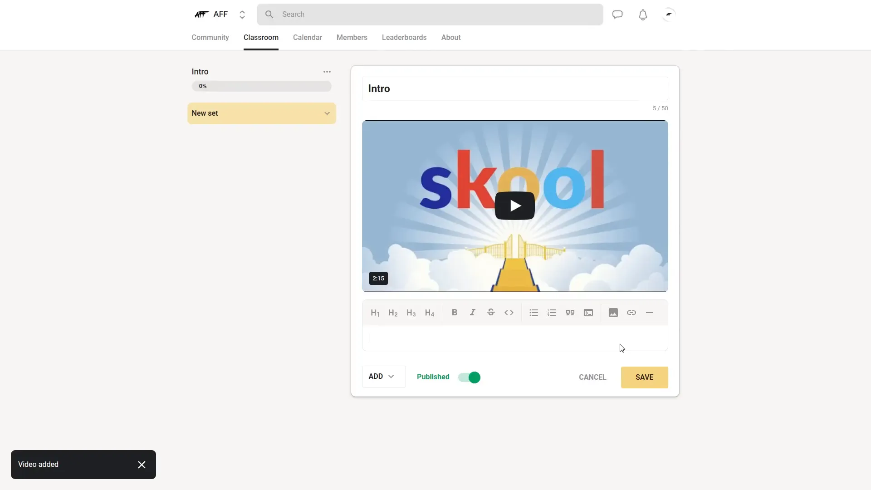This screenshot has height=490, width=871.
Task: Insert an image into lesson
Action: [613, 313]
